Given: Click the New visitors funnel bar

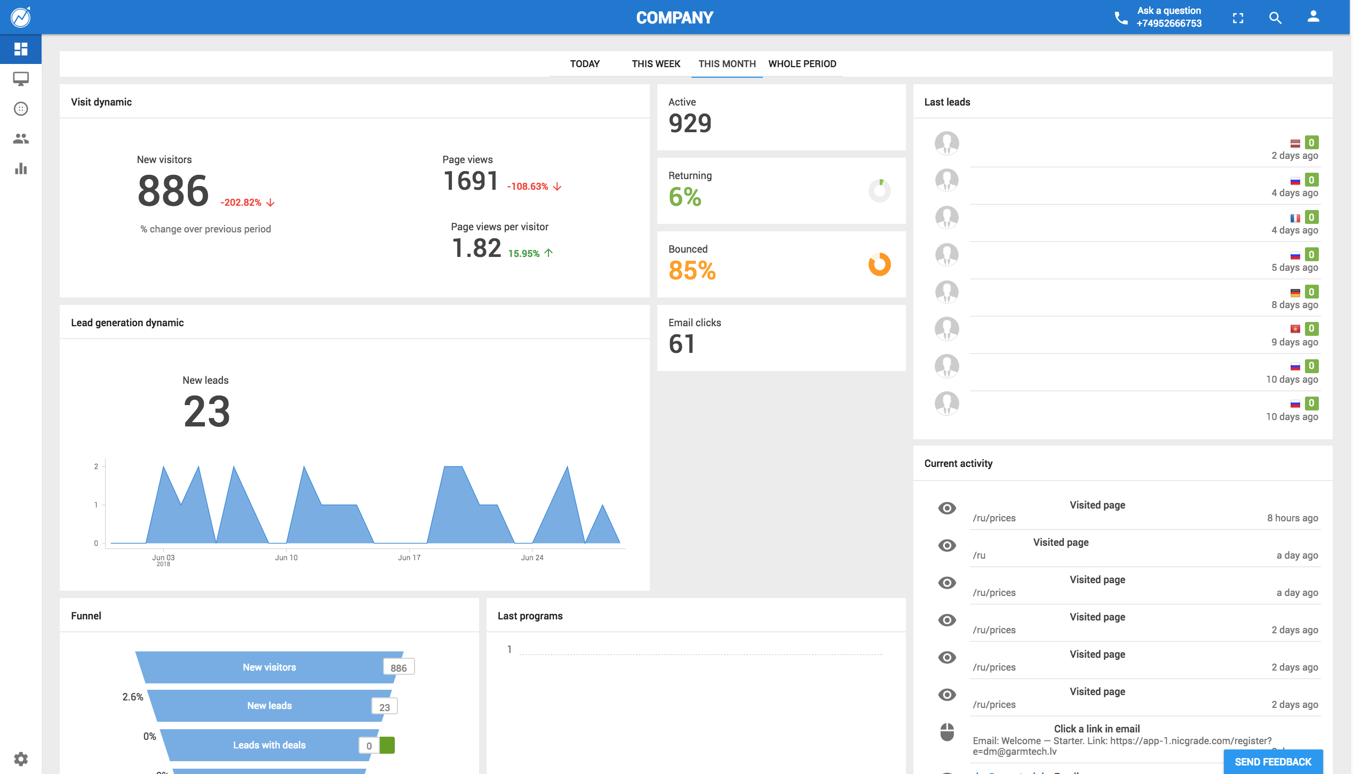Looking at the screenshot, I should click(x=269, y=667).
